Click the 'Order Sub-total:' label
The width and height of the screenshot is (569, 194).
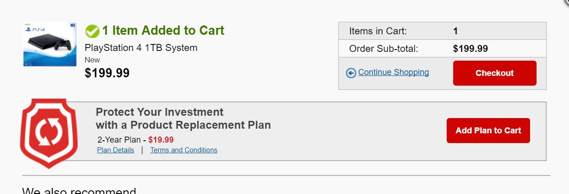coord(384,49)
